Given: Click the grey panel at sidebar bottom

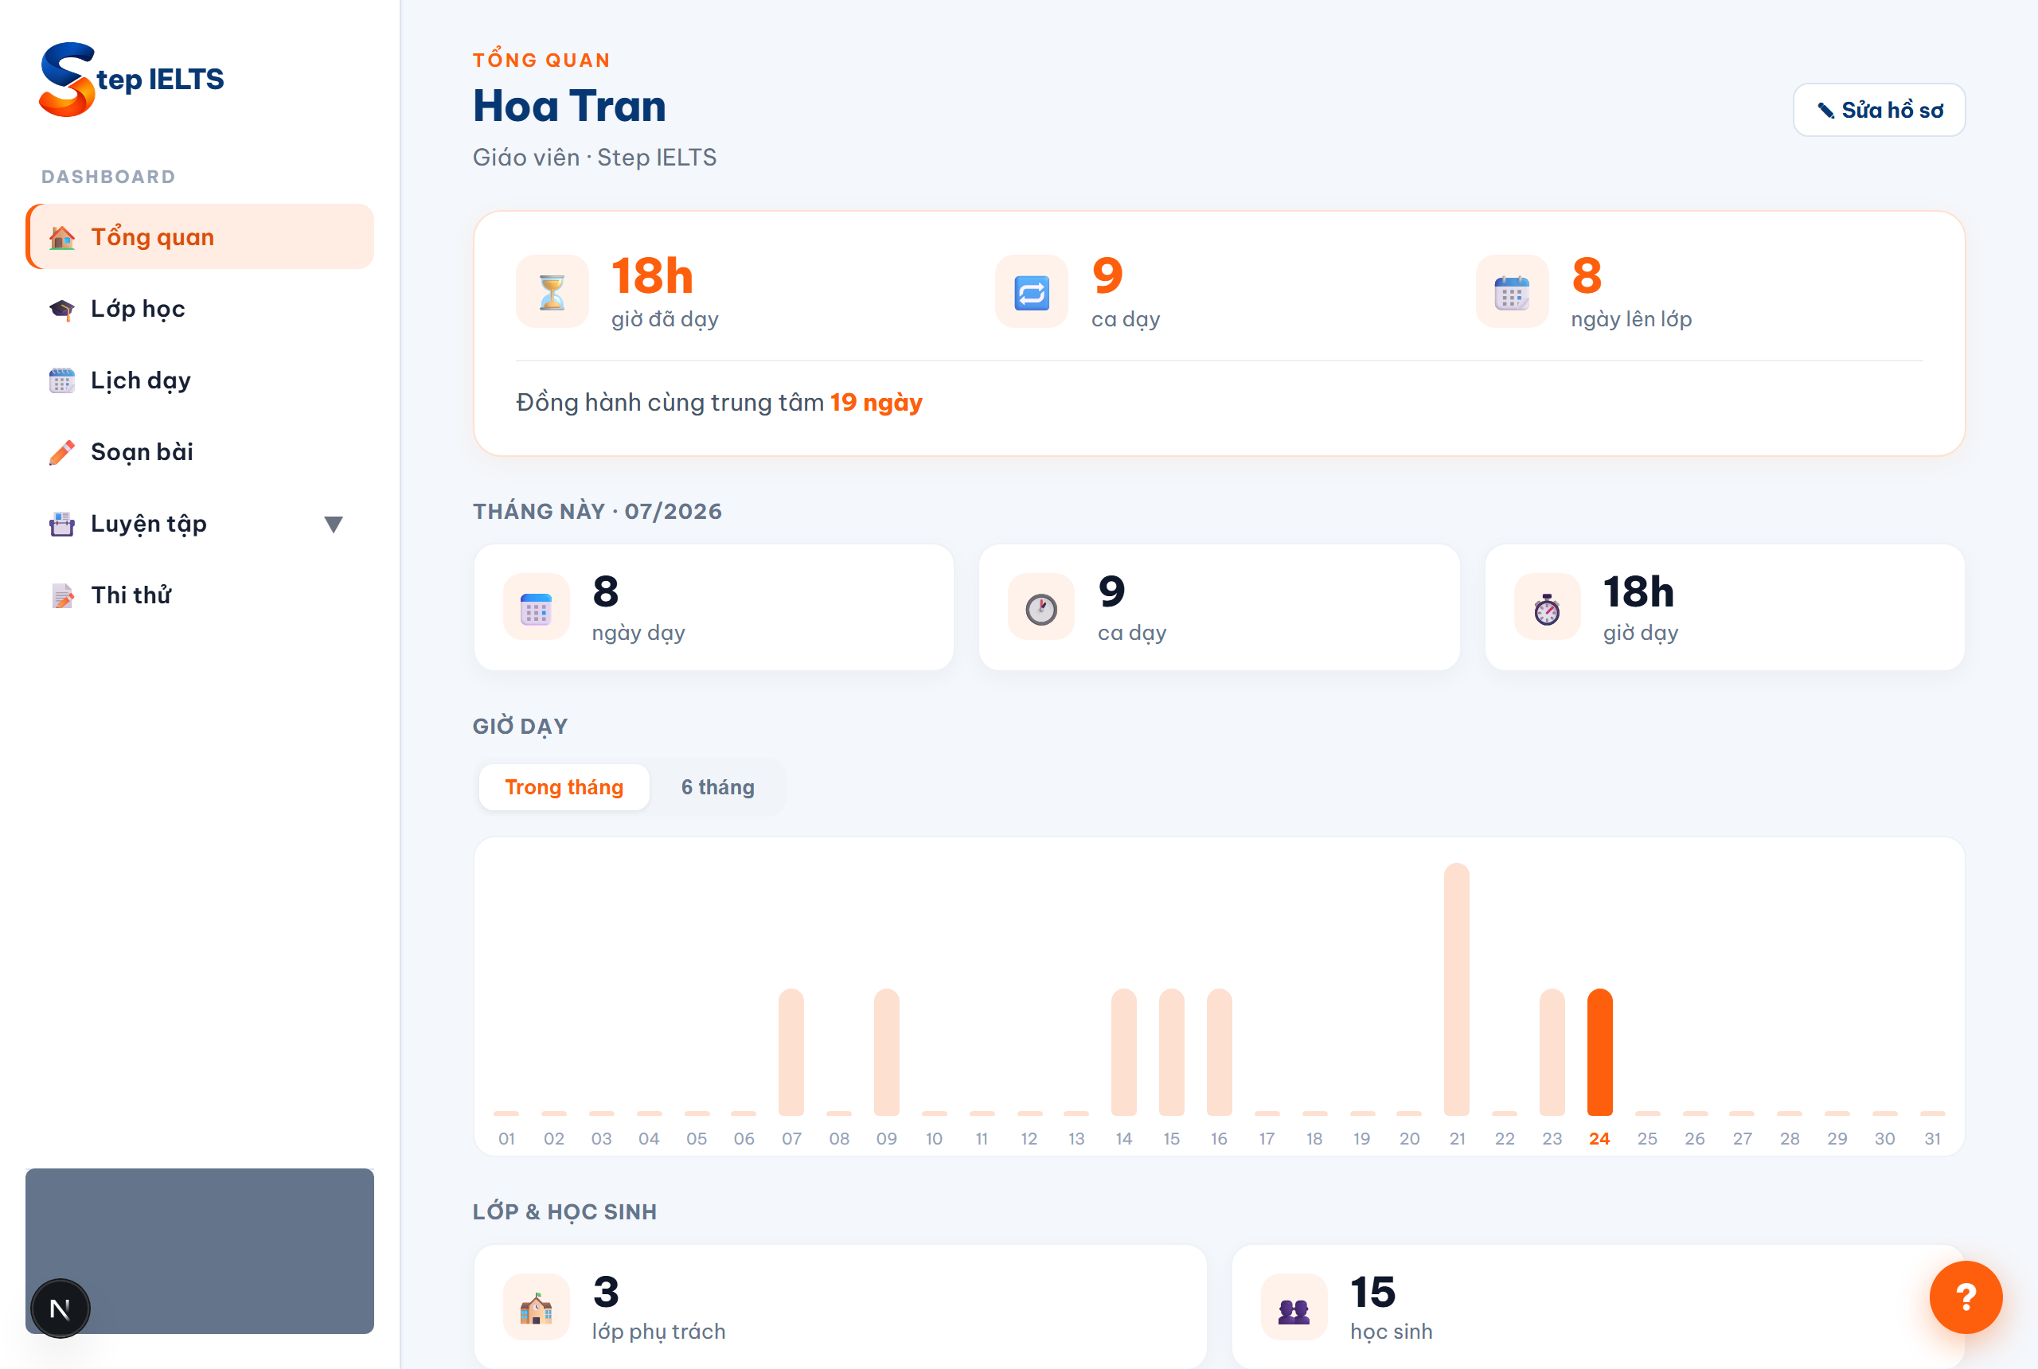Looking at the screenshot, I should 200,1250.
